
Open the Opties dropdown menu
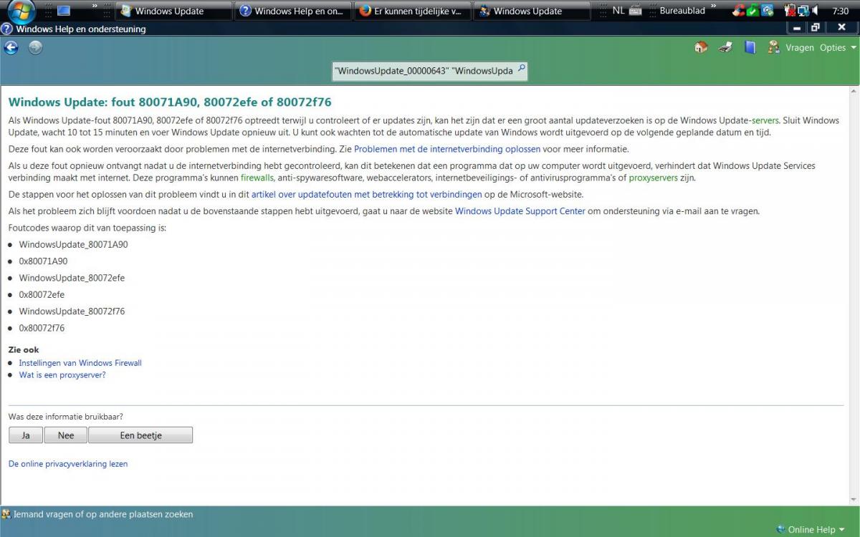(x=838, y=48)
